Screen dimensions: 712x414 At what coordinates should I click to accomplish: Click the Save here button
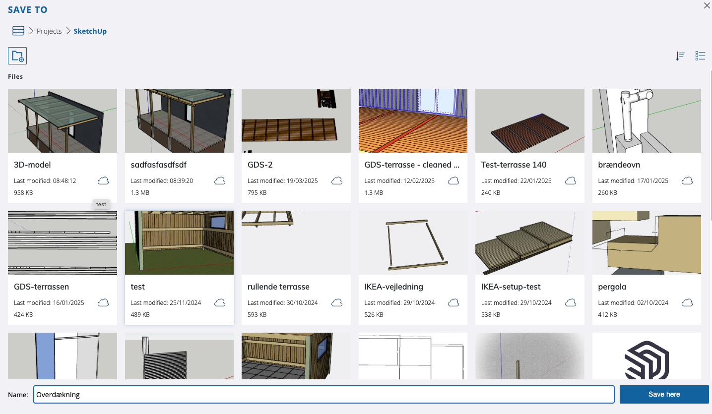664,395
